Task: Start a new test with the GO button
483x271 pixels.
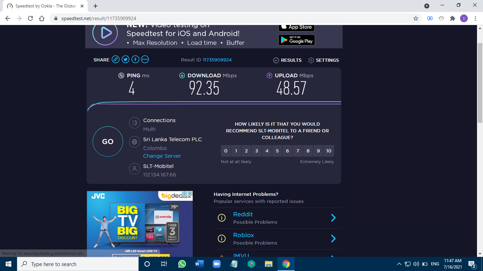Action: 108,141
